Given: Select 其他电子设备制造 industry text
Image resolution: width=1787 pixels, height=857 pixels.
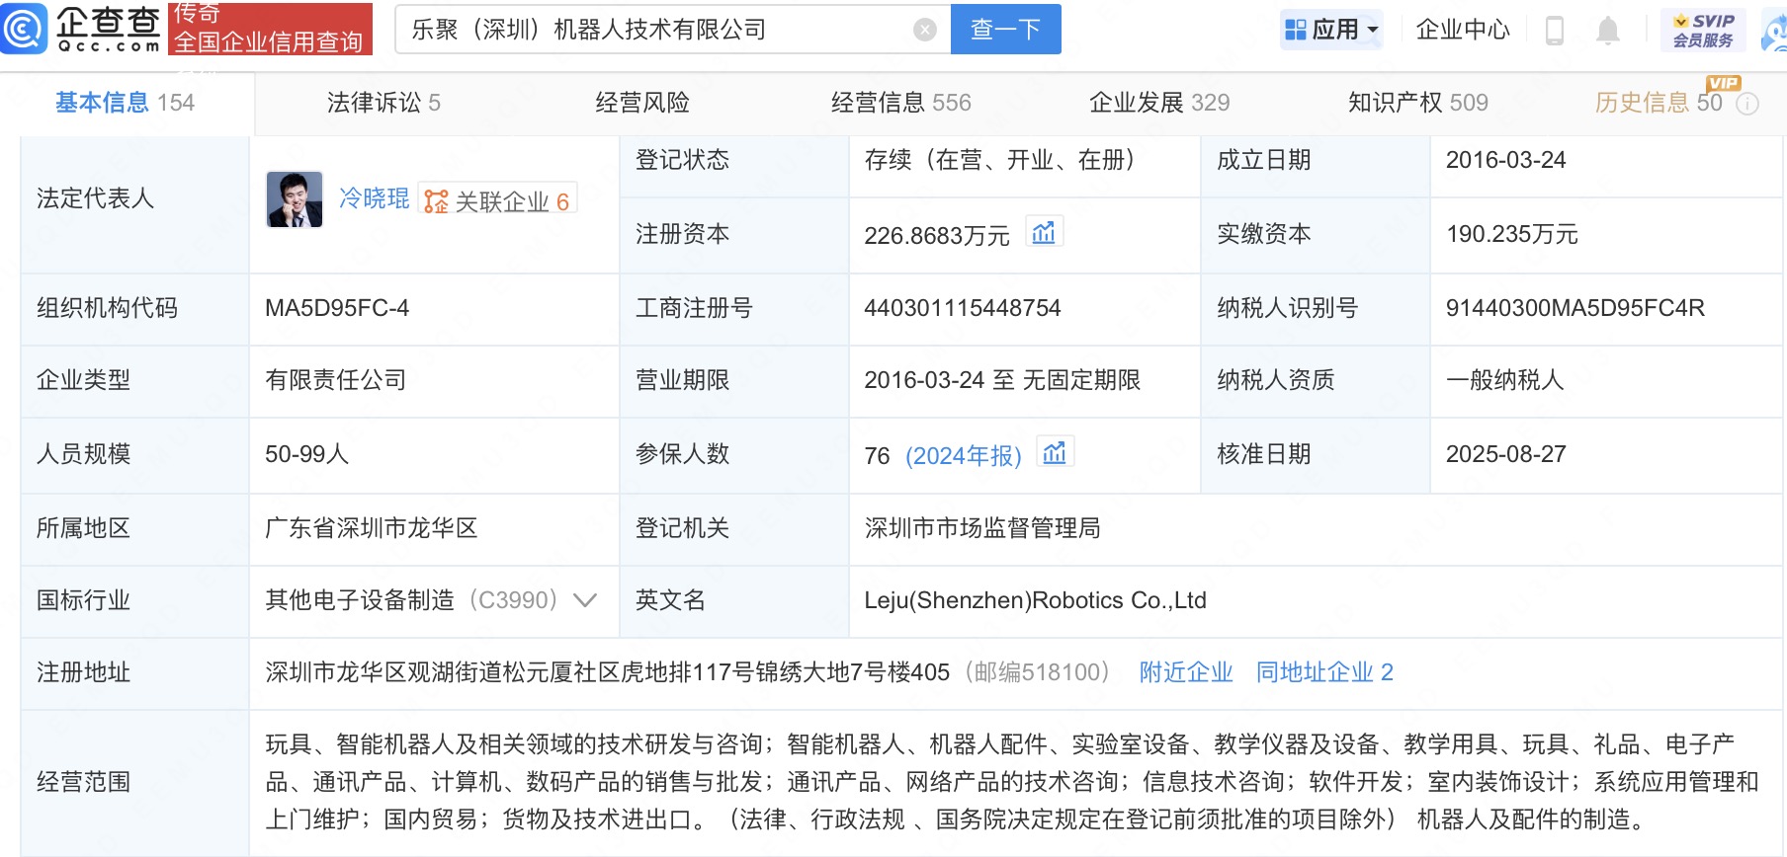Looking at the screenshot, I should point(360,600).
